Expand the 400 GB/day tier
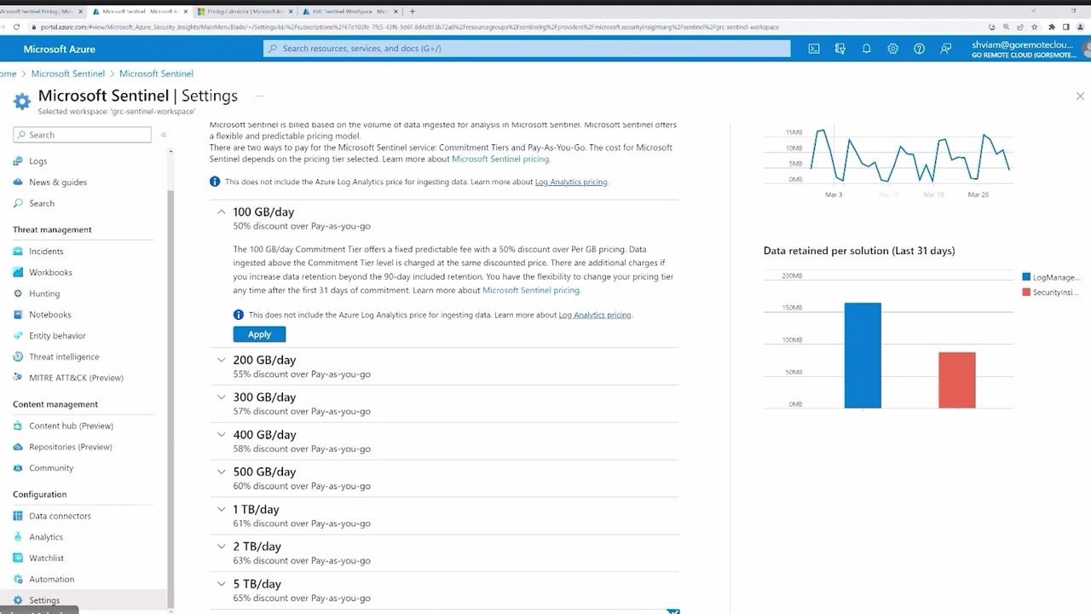This screenshot has width=1091, height=614. 222,434
